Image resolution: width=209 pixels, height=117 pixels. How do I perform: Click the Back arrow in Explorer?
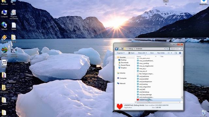(x=117, y=49)
